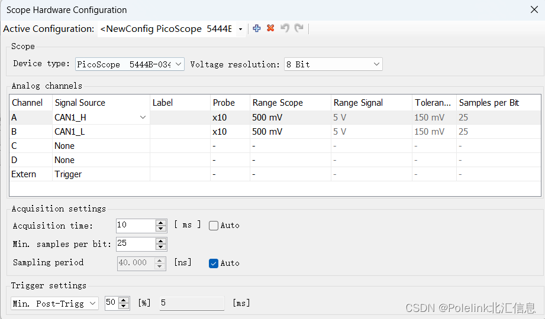Click the Trigger signal source cell
Viewport: 545px width, 319px height.
pos(101,174)
